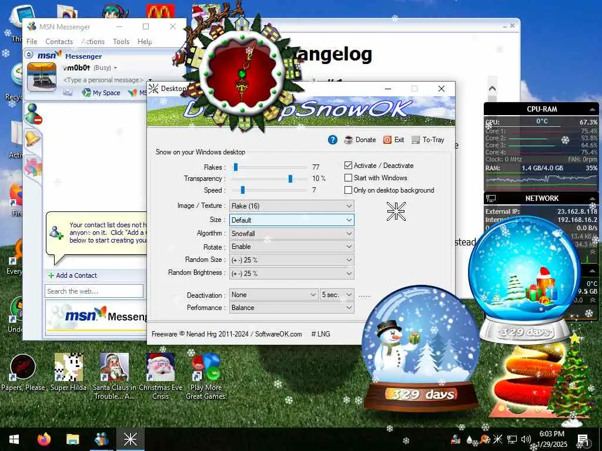Open the Actions menu in MSN Messenger
Screen dimensions: 602x451
(x=93, y=42)
